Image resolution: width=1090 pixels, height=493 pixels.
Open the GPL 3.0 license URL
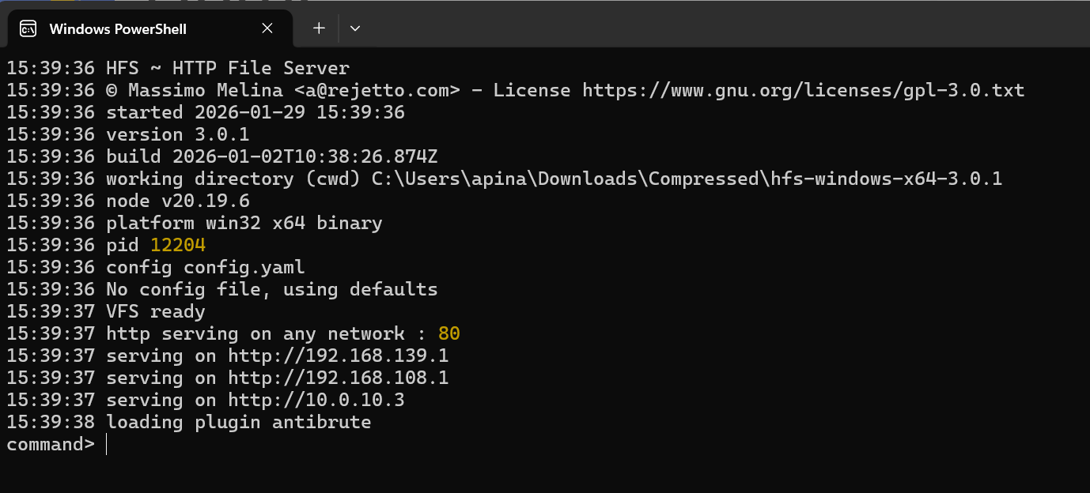tap(803, 90)
